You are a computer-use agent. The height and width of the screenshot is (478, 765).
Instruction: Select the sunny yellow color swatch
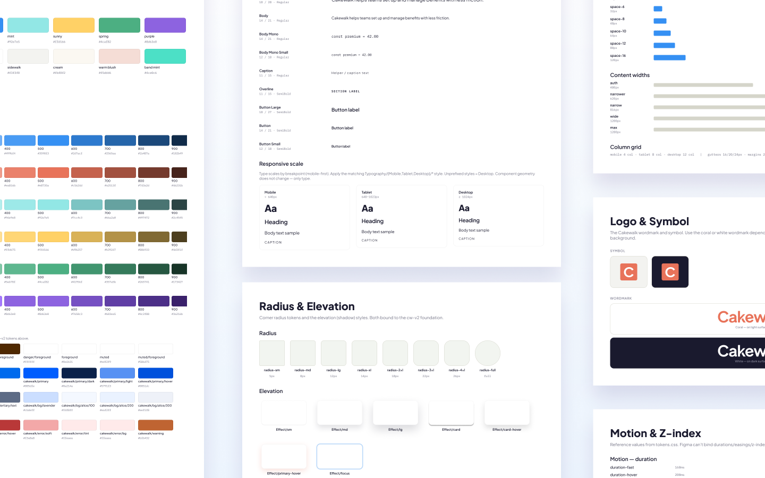74,25
